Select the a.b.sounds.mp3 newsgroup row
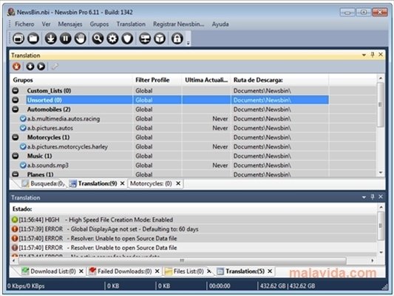 pos(193,165)
